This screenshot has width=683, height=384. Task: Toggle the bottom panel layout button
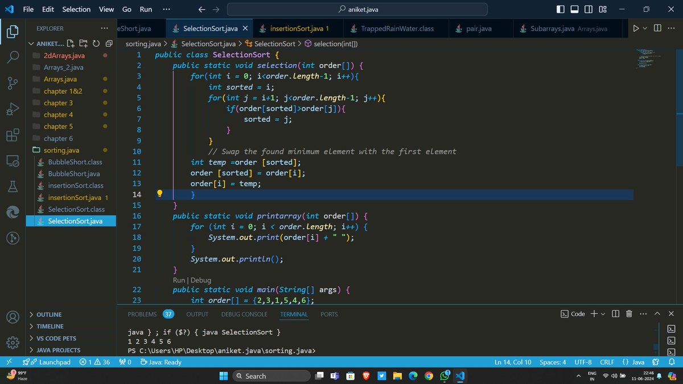coord(575,9)
